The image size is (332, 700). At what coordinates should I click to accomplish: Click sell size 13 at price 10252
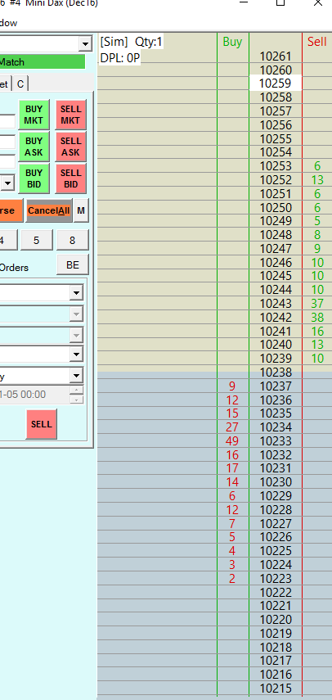coord(317,180)
